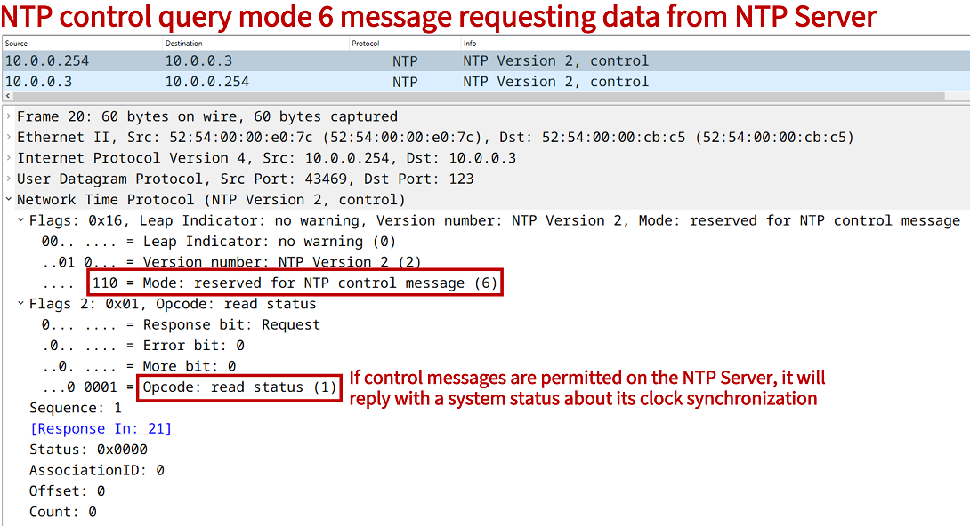Select the Mode reserved for NTP control field
970x526 pixels.
294,283
